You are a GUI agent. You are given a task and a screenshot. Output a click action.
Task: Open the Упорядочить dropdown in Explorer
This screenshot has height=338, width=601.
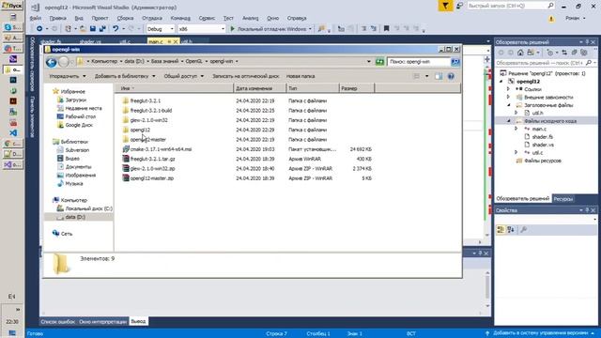pos(67,76)
